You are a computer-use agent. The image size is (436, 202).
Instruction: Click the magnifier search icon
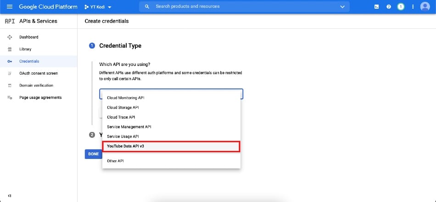pyautogui.click(x=147, y=6)
